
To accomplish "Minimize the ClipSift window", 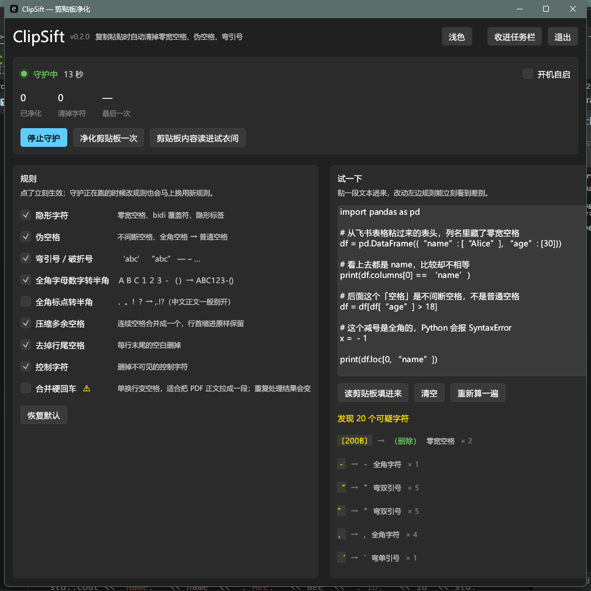I will point(520,9).
